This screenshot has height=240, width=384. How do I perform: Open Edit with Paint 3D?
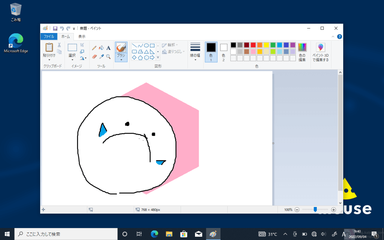click(320, 52)
